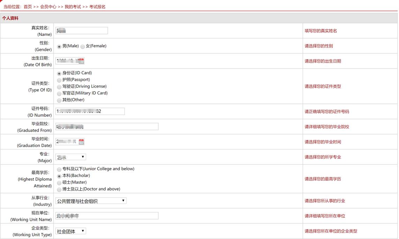Expand the 企业类型 Working Unit Type dropdown
This screenshot has width=399, height=239.
71,231
